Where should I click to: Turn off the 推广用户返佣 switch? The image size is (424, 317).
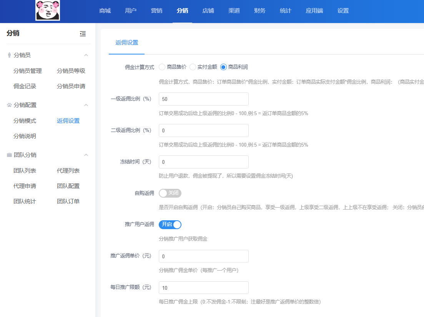170,225
